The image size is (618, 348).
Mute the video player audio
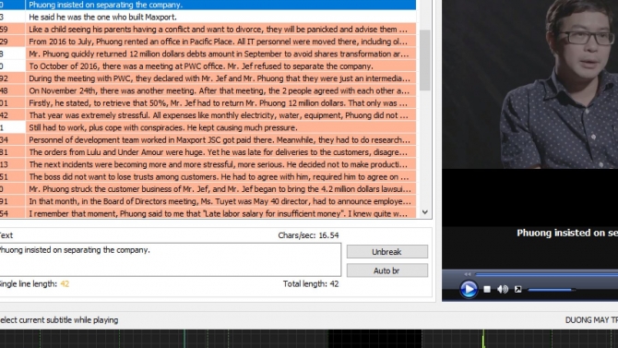(x=503, y=289)
